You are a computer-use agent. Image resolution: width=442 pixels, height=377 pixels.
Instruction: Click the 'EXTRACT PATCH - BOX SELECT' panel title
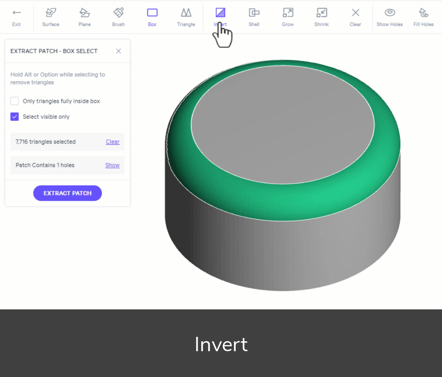[x=54, y=51]
